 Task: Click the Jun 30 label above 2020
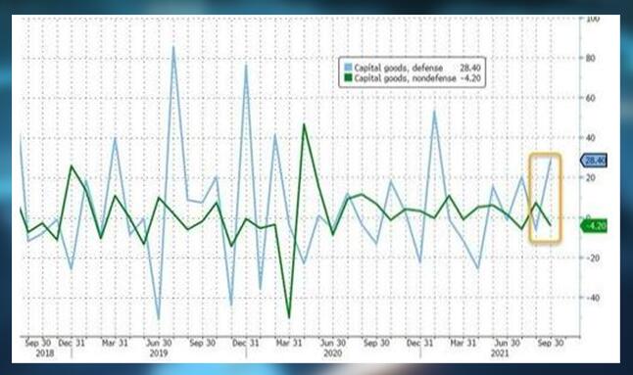pos(332,343)
